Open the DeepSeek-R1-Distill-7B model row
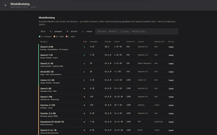Viewport: 217px width, 135px height. point(108,123)
